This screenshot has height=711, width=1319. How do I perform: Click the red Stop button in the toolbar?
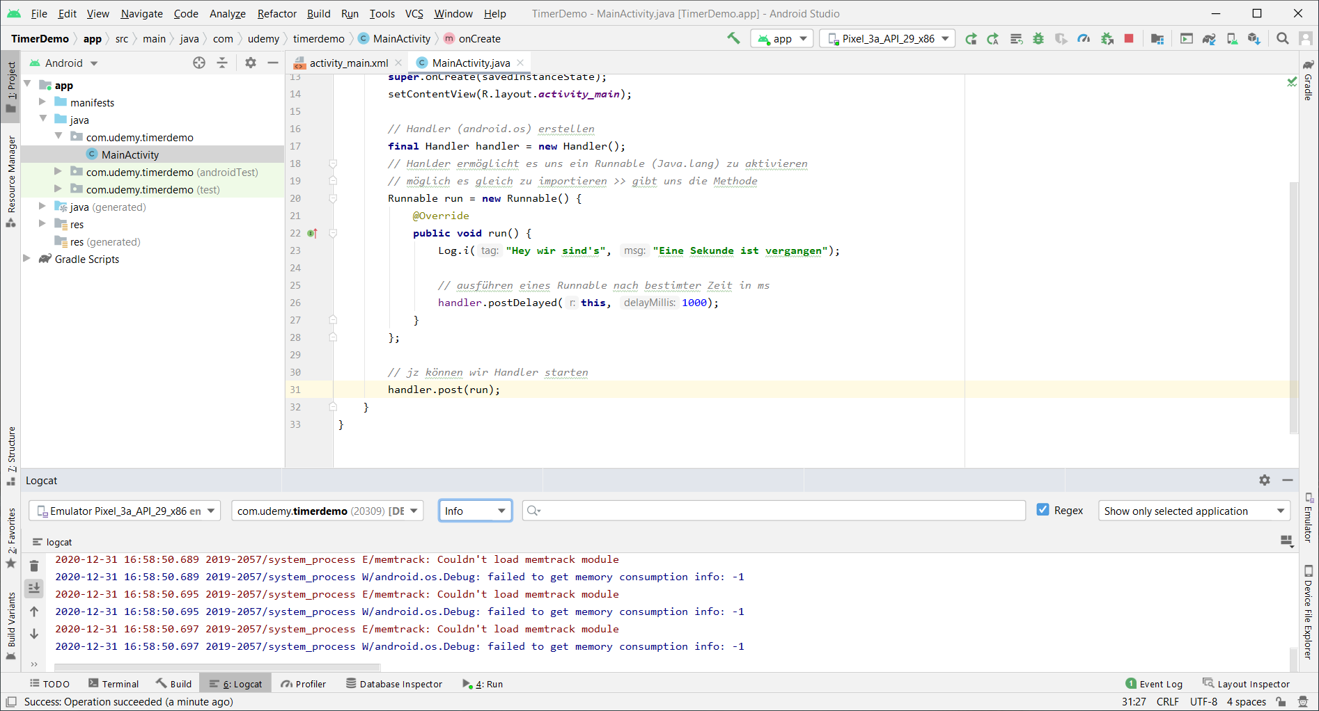click(1129, 39)
